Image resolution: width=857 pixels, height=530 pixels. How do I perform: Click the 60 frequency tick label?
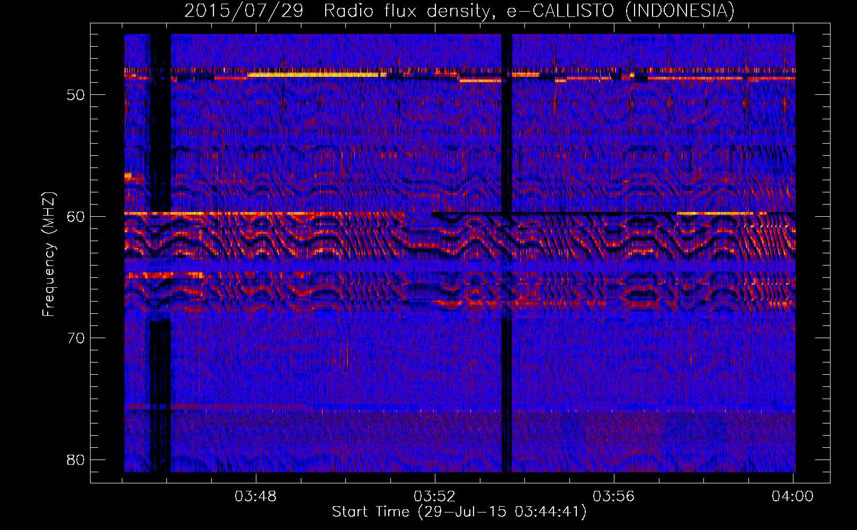pyautogui.click(x=76, y=216)
